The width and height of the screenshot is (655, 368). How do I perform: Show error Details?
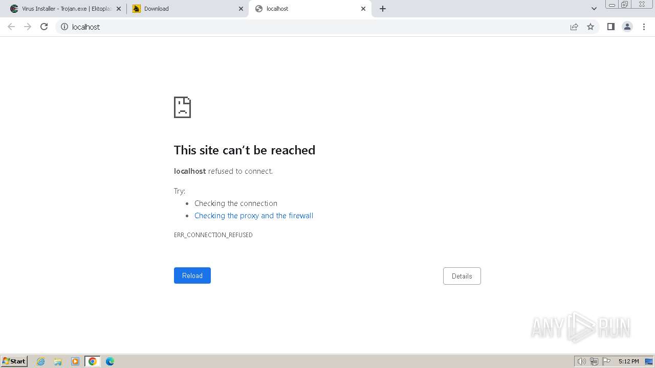(x=462, y=276)
